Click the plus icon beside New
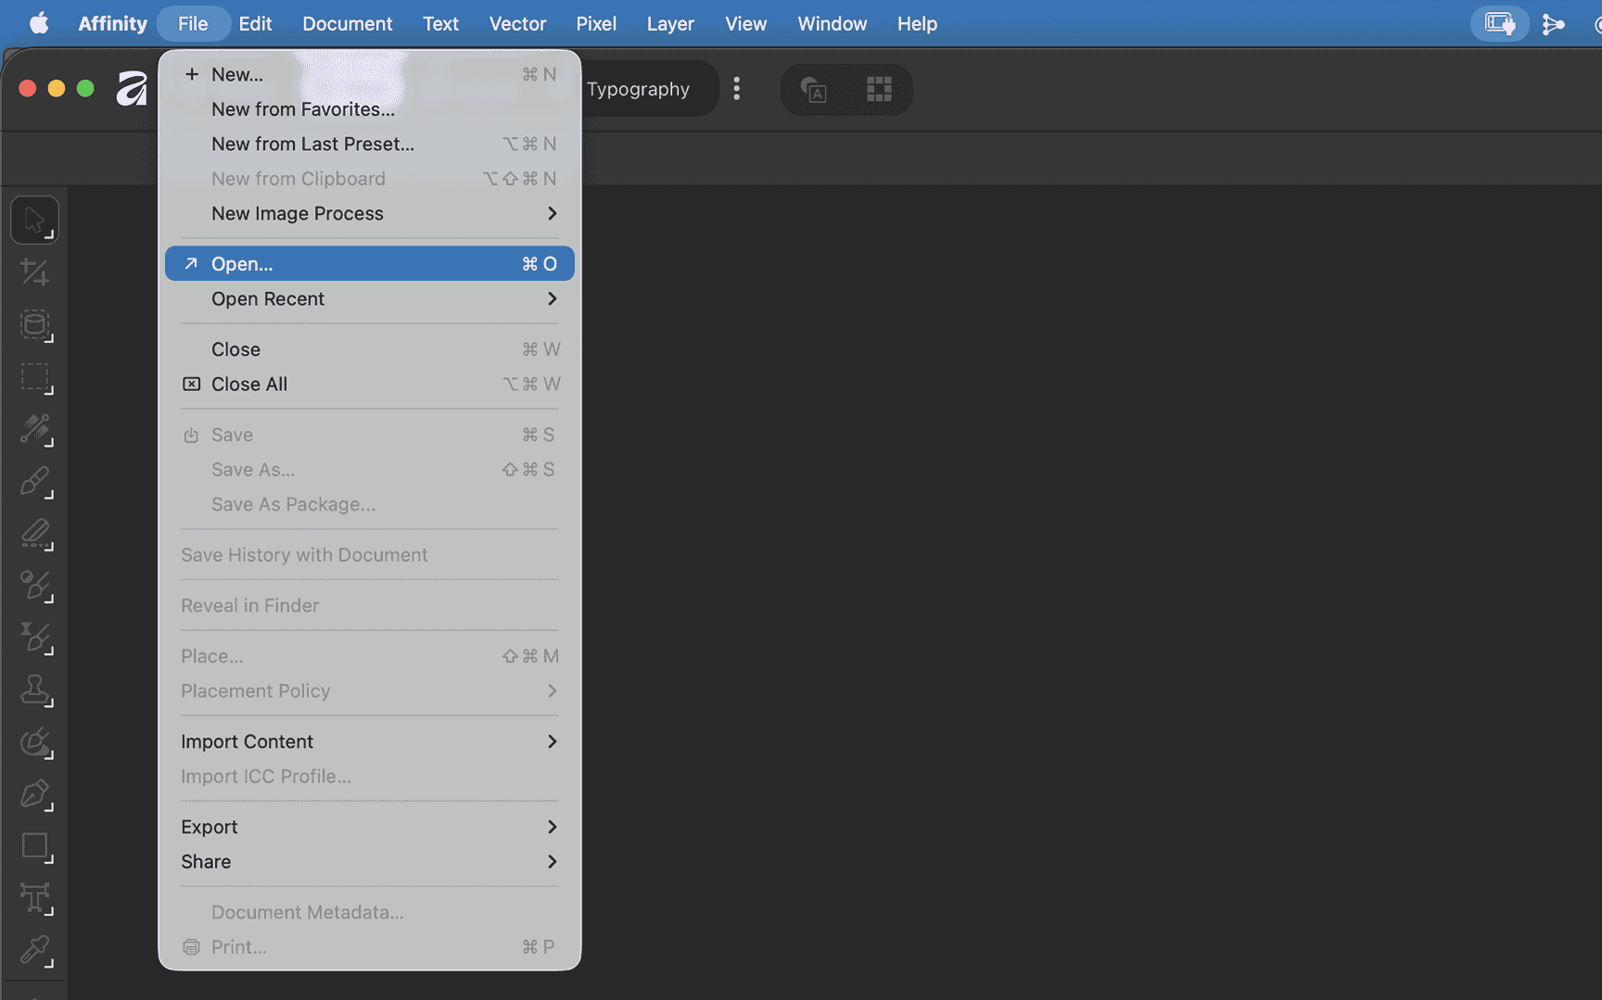Image resolution: width=1602 pixels, height=1000 pixels. point(192,74)
